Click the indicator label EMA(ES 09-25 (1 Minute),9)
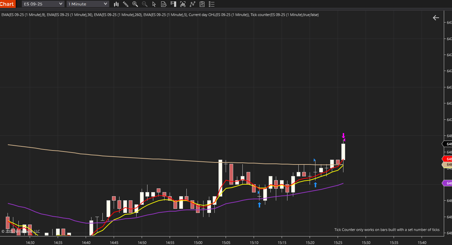This screenshot has height=245, width=452. pos(23,15)
